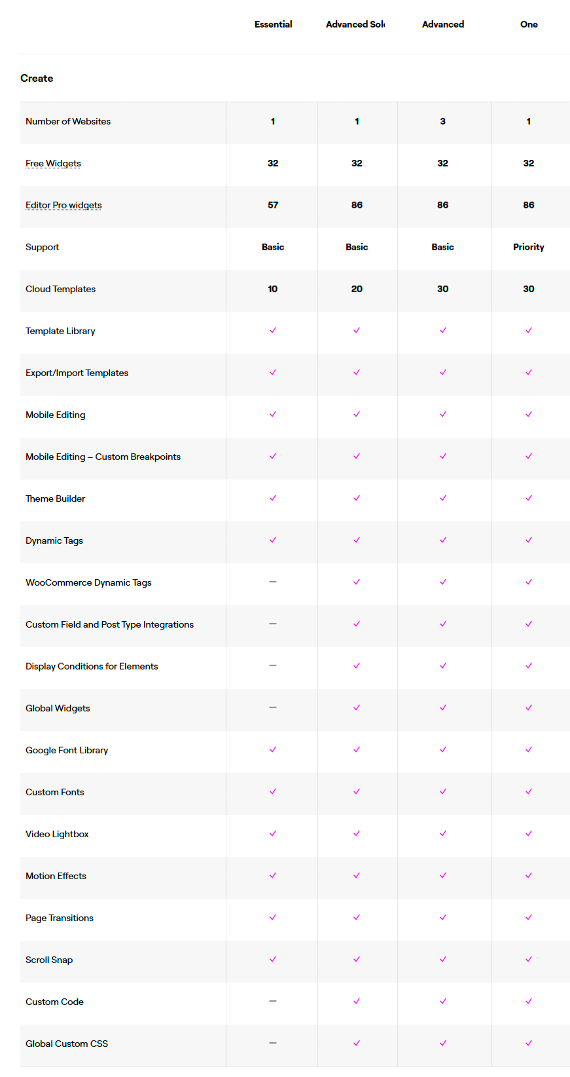Image resolution: width=570 pixels, height=1077 pixels.
Task: Click the Essential dash for Custom Code
Action: coord(273,1002)
